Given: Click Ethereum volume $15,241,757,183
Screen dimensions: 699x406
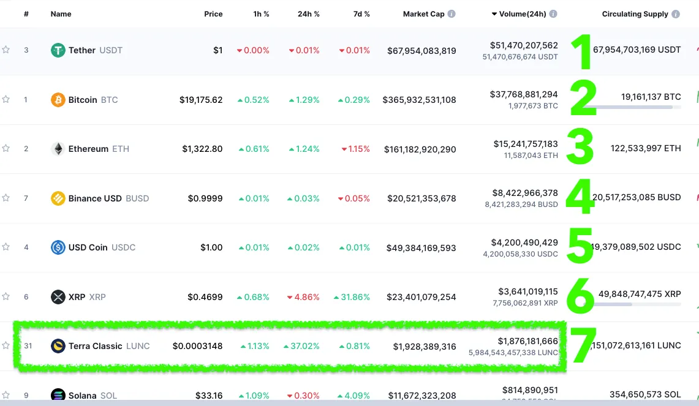Looking at the screenshot, I should click(526, 144).
